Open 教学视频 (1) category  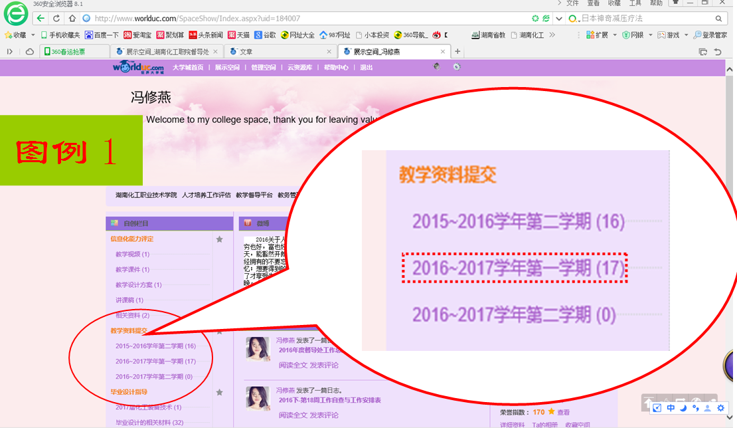coord(133,254)
